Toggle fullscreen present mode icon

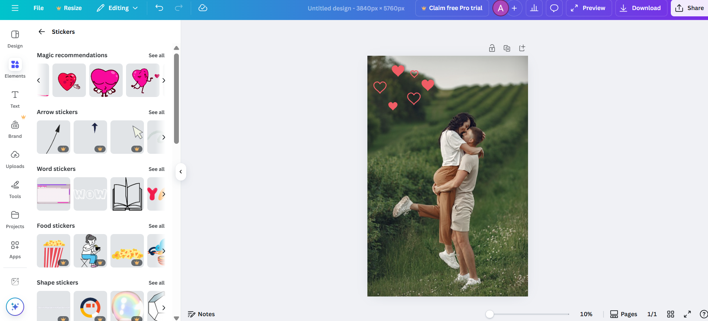[687, 314]
